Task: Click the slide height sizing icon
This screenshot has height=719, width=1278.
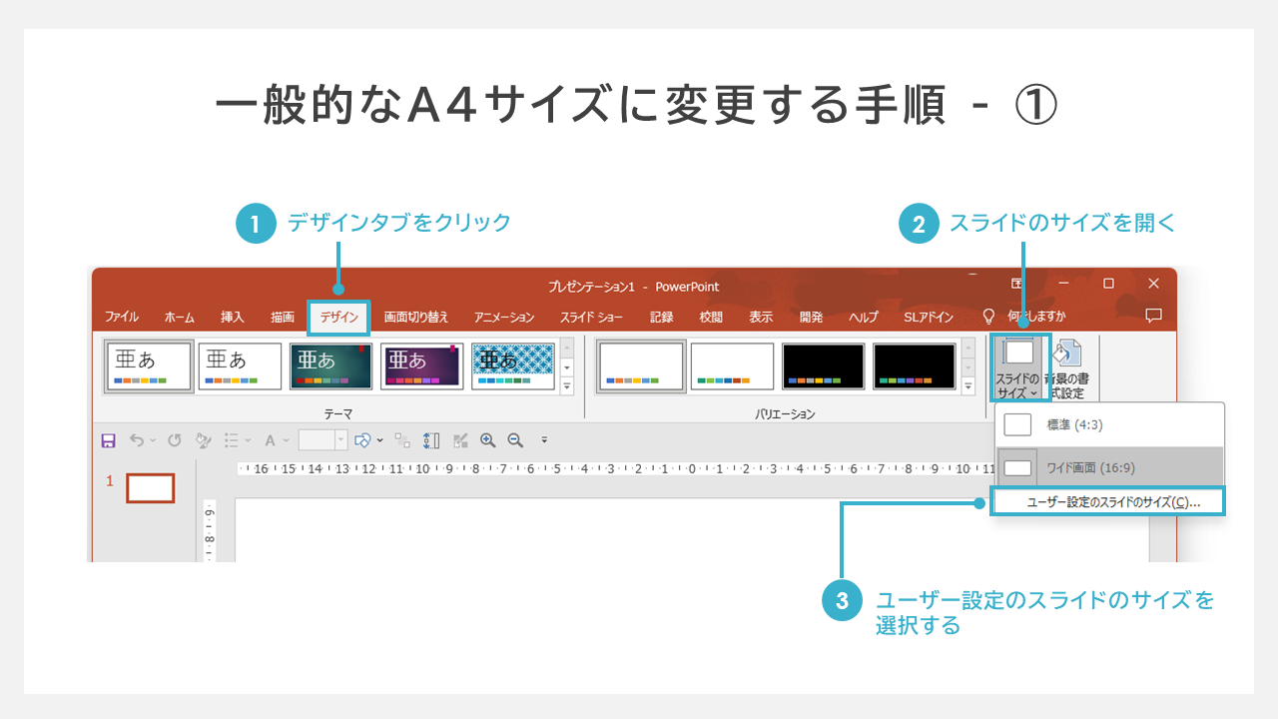Action: 431,440
